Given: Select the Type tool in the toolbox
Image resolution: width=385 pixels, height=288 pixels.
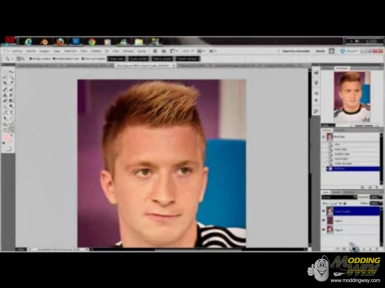Looking at the screenshot, I should [x=12, y=112].
